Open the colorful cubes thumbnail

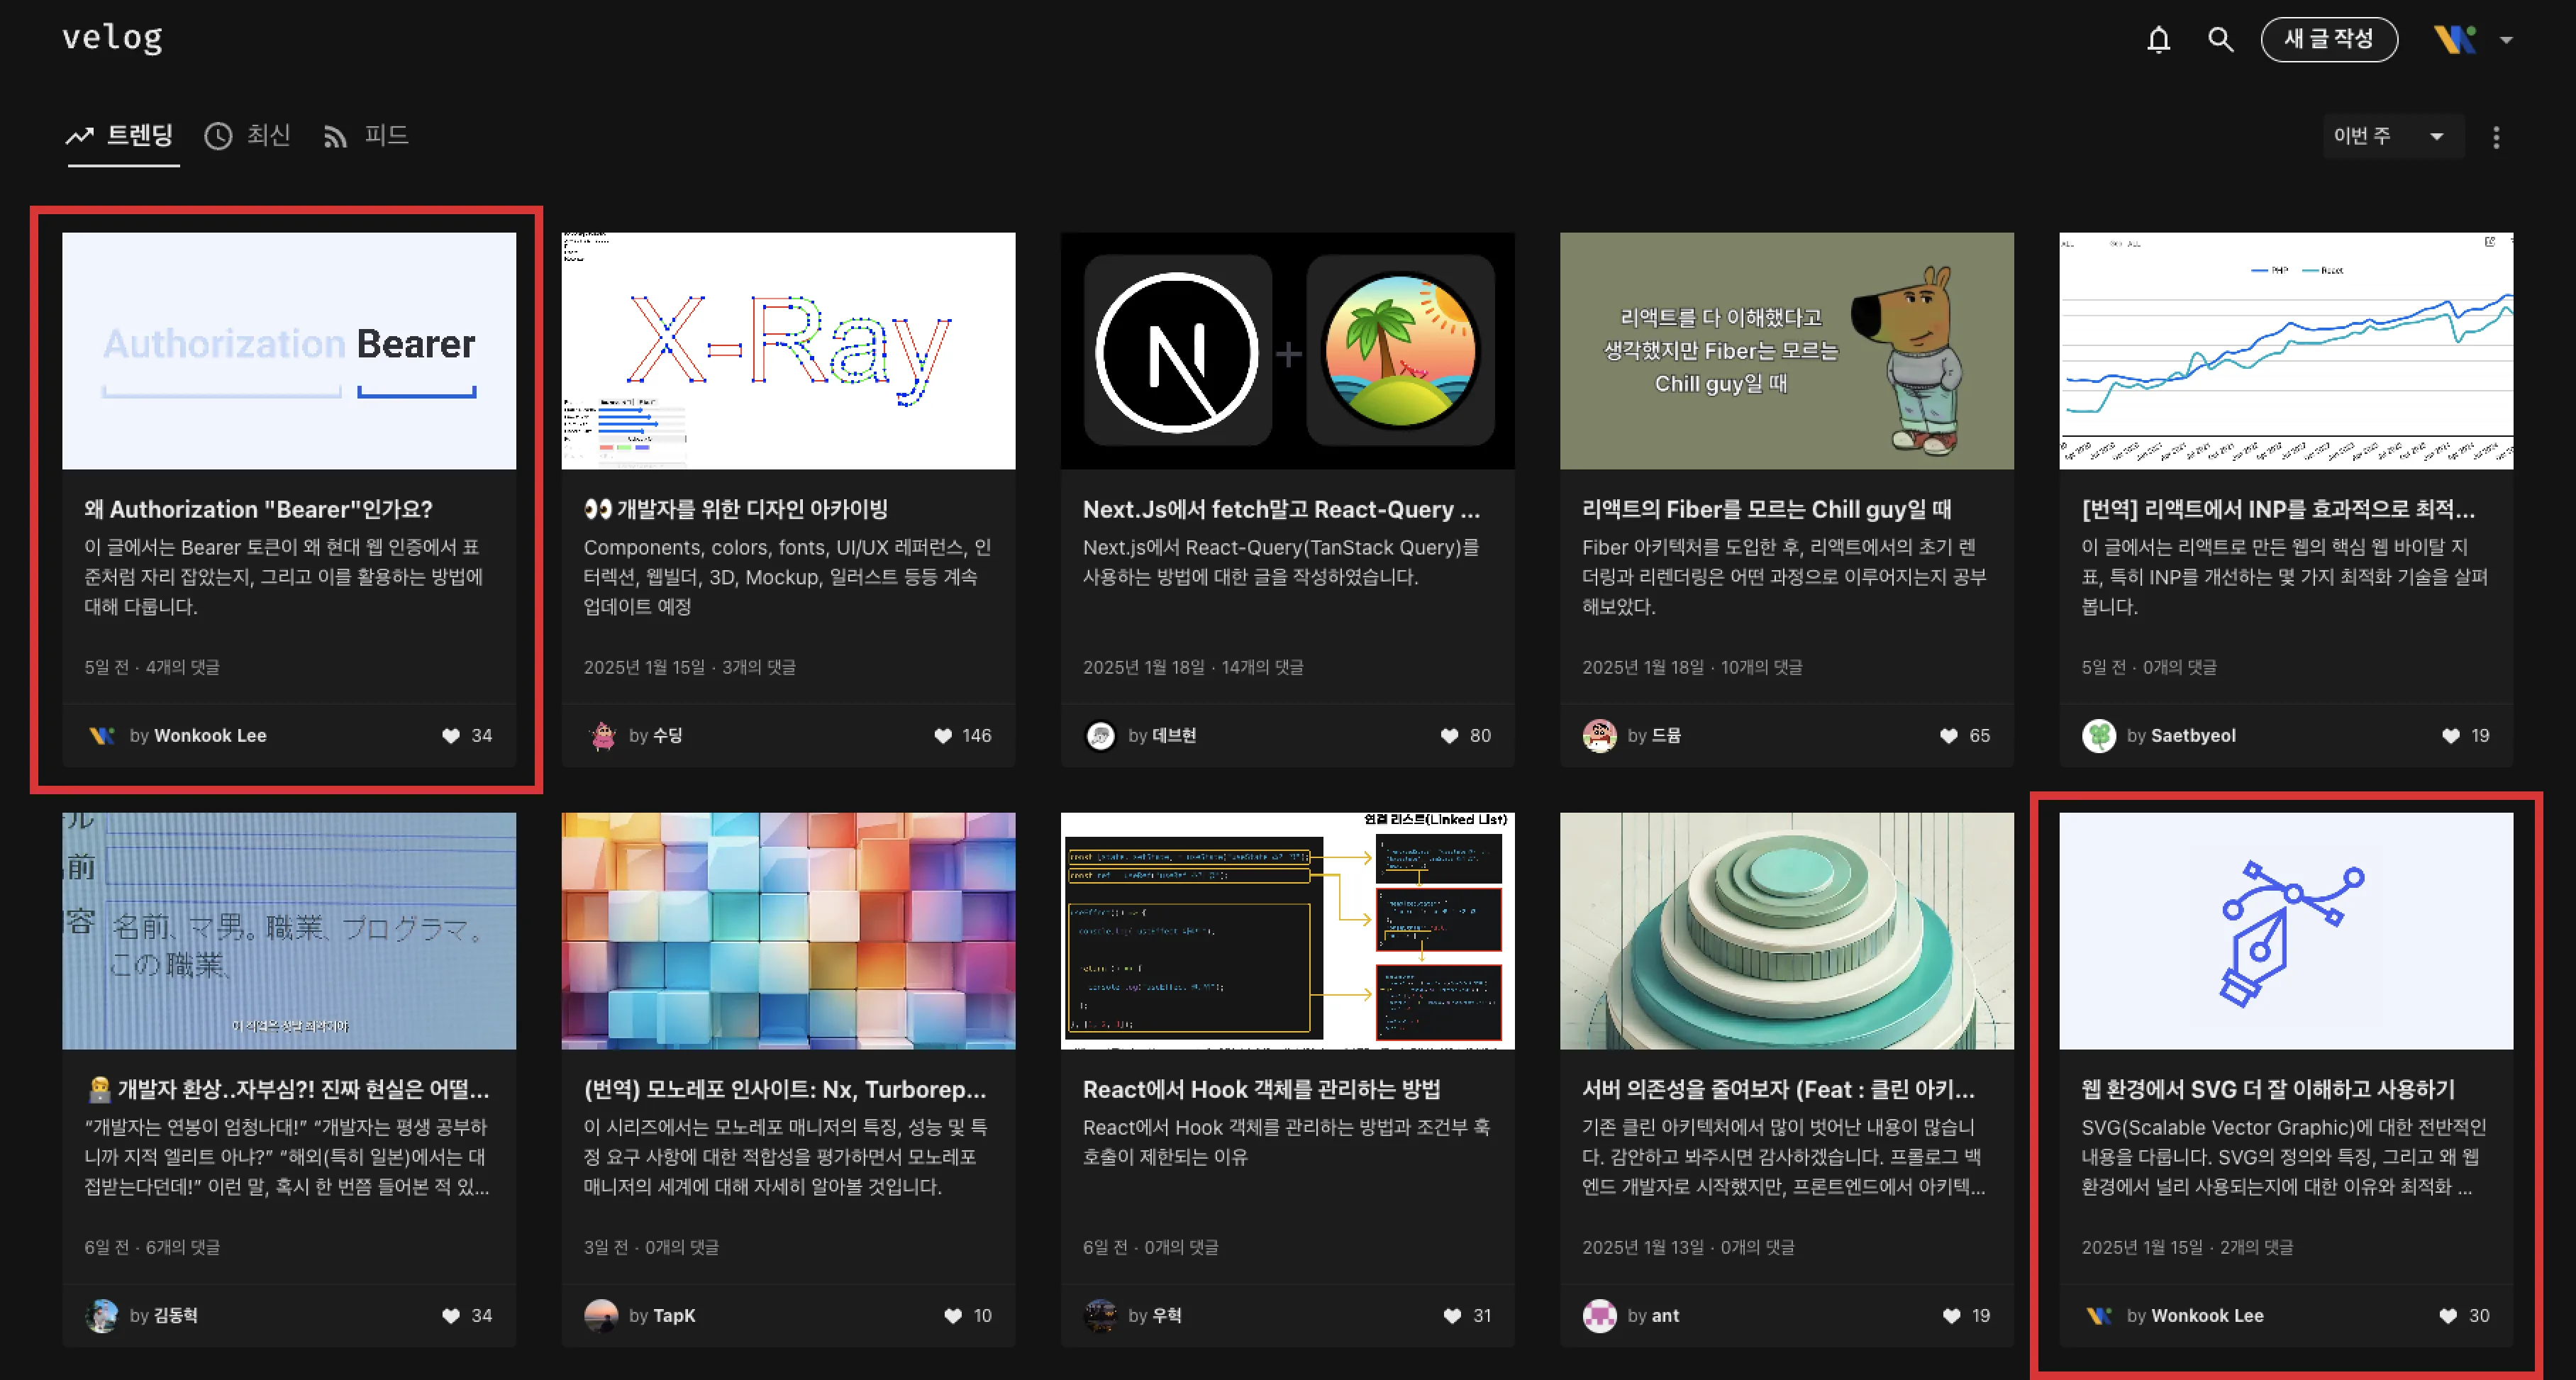coord(788,931)
